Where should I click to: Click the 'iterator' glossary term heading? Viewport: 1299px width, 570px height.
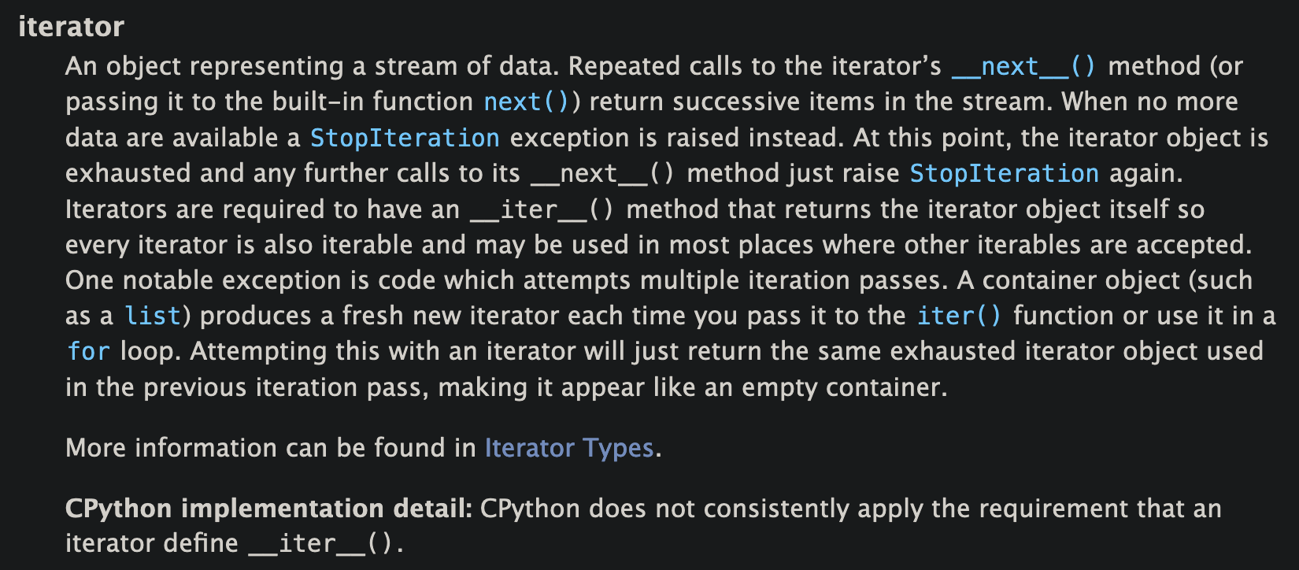tap(71, 27)
